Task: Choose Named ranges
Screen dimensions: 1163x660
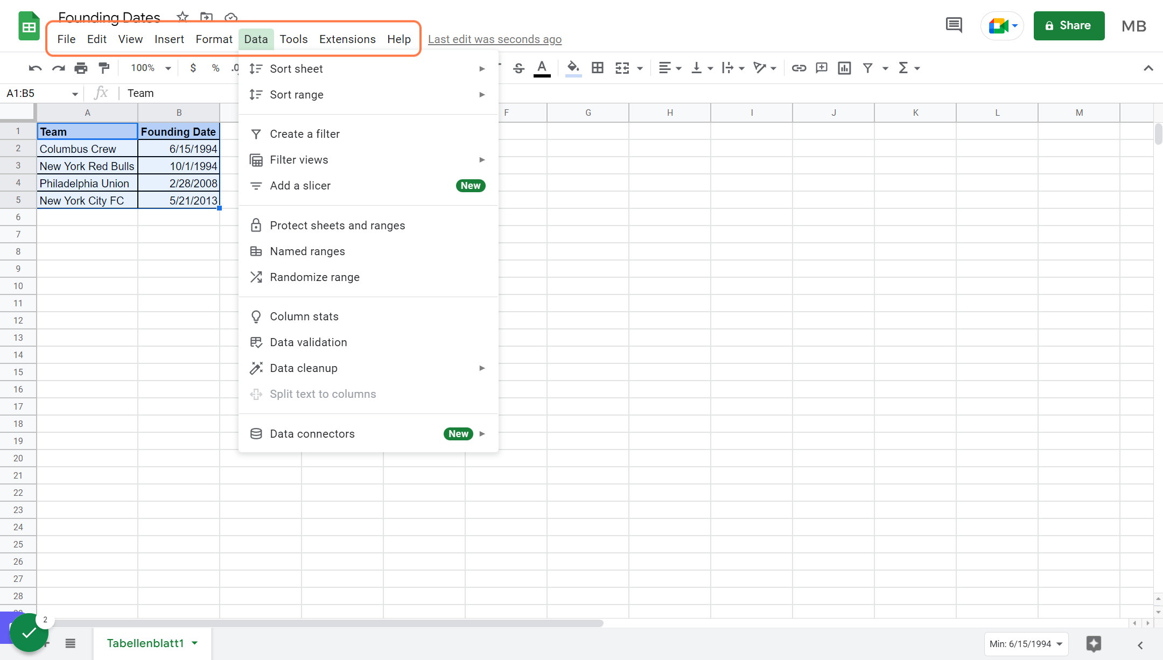Action: 368,251
